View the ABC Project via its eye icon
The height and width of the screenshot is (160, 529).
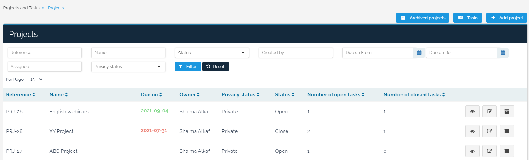click(x=472, y=151)
